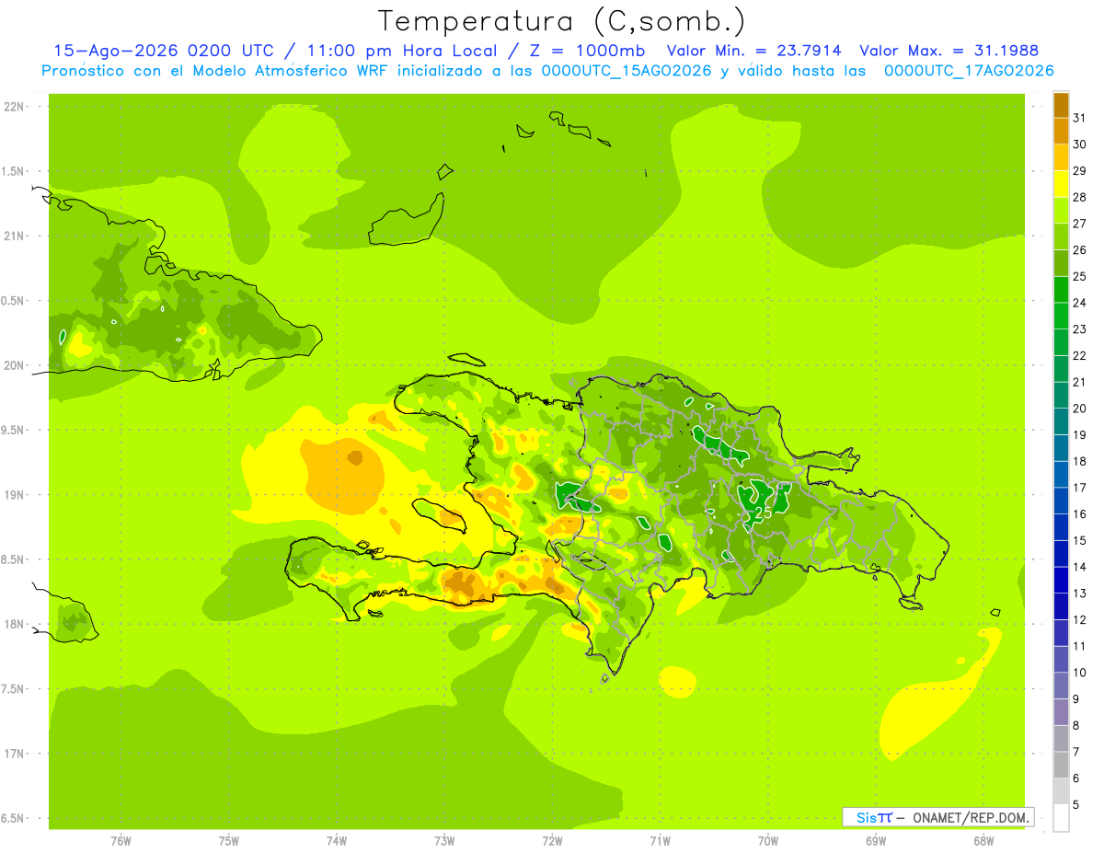Click the '5' colorbar value label
The width and height of the screenshot is (1104, 853).
coord(1076,805)
